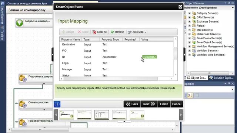The width and height of the screenshot is (237, 133).
Task: Click the right black side handle of wizard
Action: point(184,55)
